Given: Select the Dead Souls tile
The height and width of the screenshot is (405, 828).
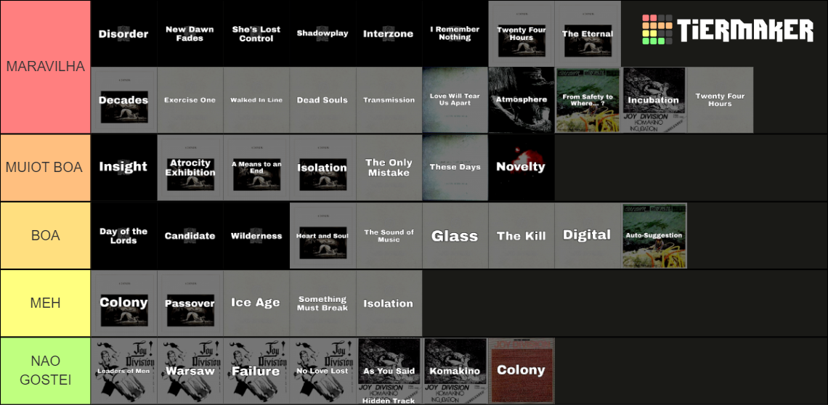Looking at the screenshot, I should pyautogui.click(x=322, y=99).
